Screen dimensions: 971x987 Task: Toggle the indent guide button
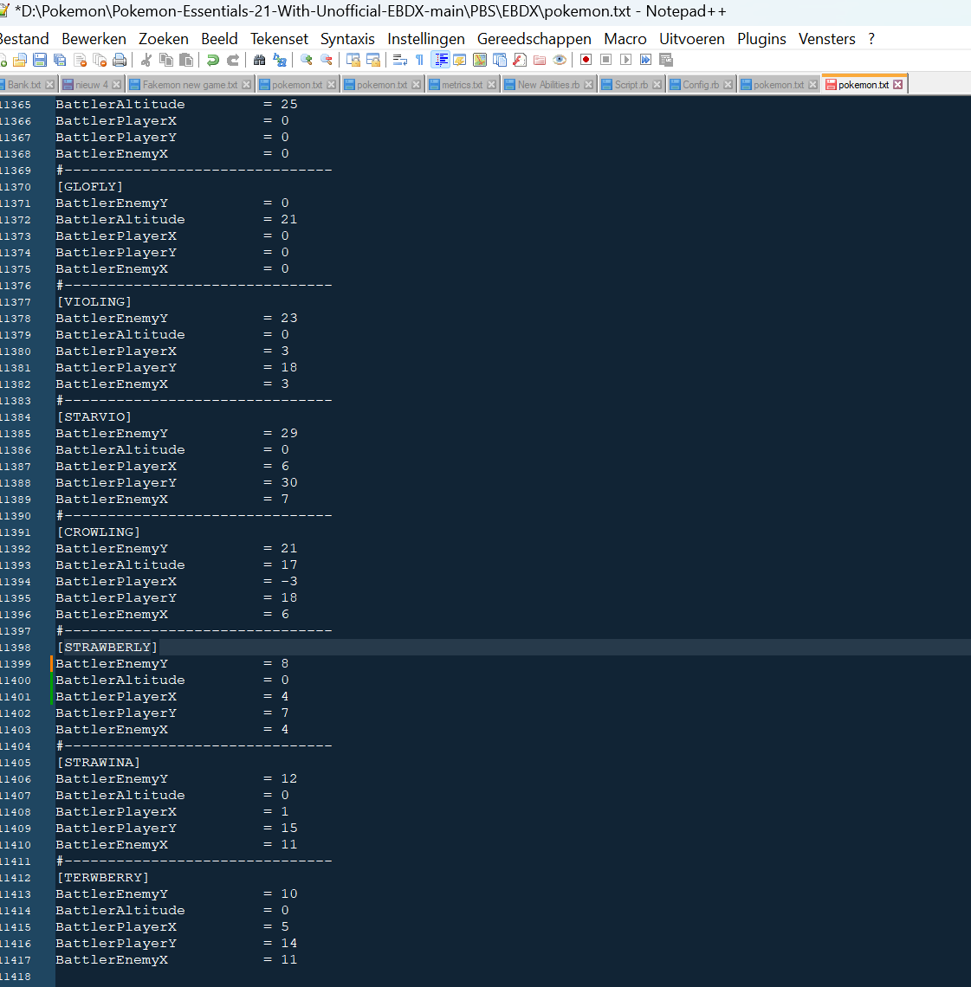point(440,60)
